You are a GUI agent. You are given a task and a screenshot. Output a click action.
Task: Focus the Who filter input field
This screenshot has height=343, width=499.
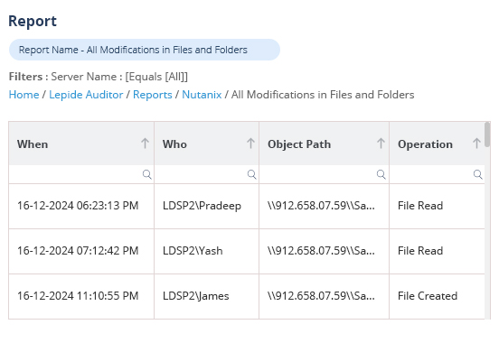tap(206, 174)
